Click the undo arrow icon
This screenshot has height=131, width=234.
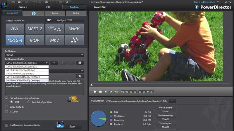pyautogui.click(x=51, y=2)
